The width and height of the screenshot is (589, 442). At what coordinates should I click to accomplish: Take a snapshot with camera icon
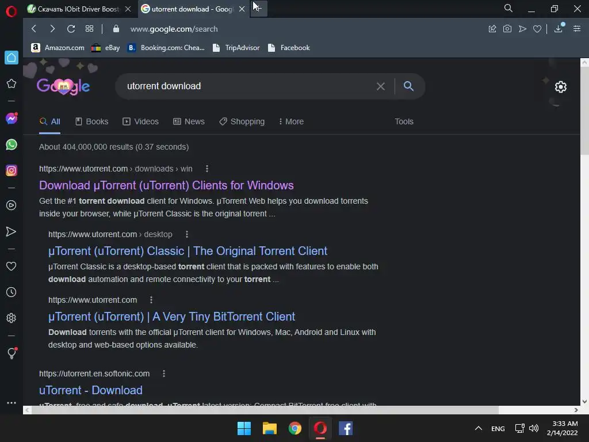click(507, 29)
